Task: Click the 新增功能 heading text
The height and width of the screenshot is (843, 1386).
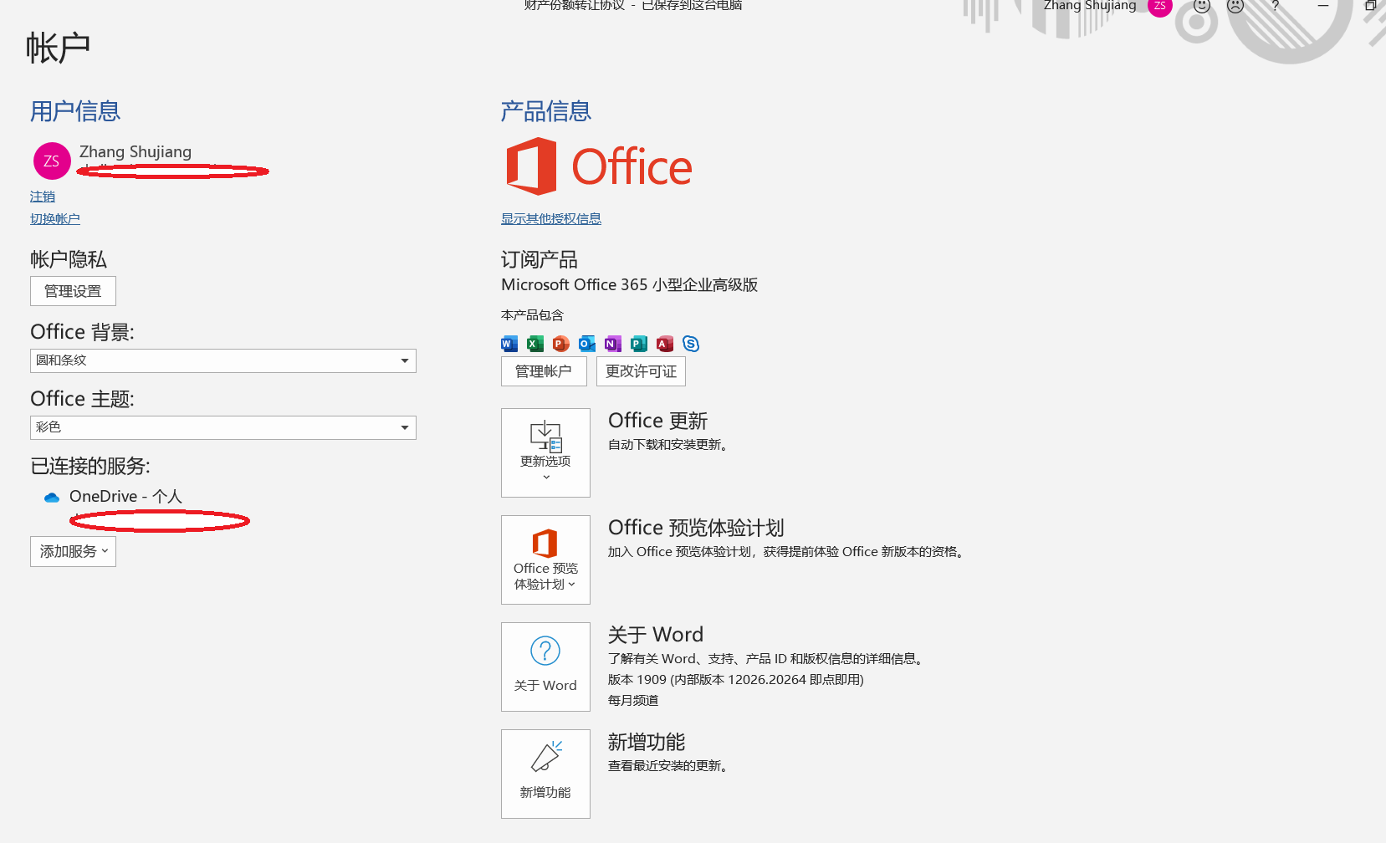Action: coord(647,742)
